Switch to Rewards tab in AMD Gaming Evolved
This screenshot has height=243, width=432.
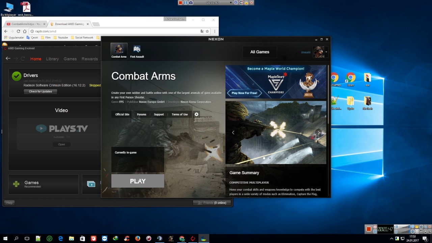89,59
